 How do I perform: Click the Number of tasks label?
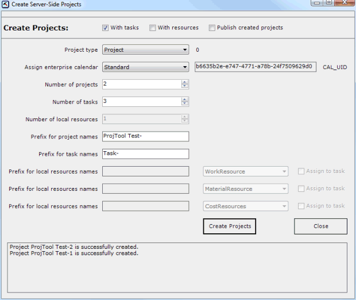(x=75, y=102)
